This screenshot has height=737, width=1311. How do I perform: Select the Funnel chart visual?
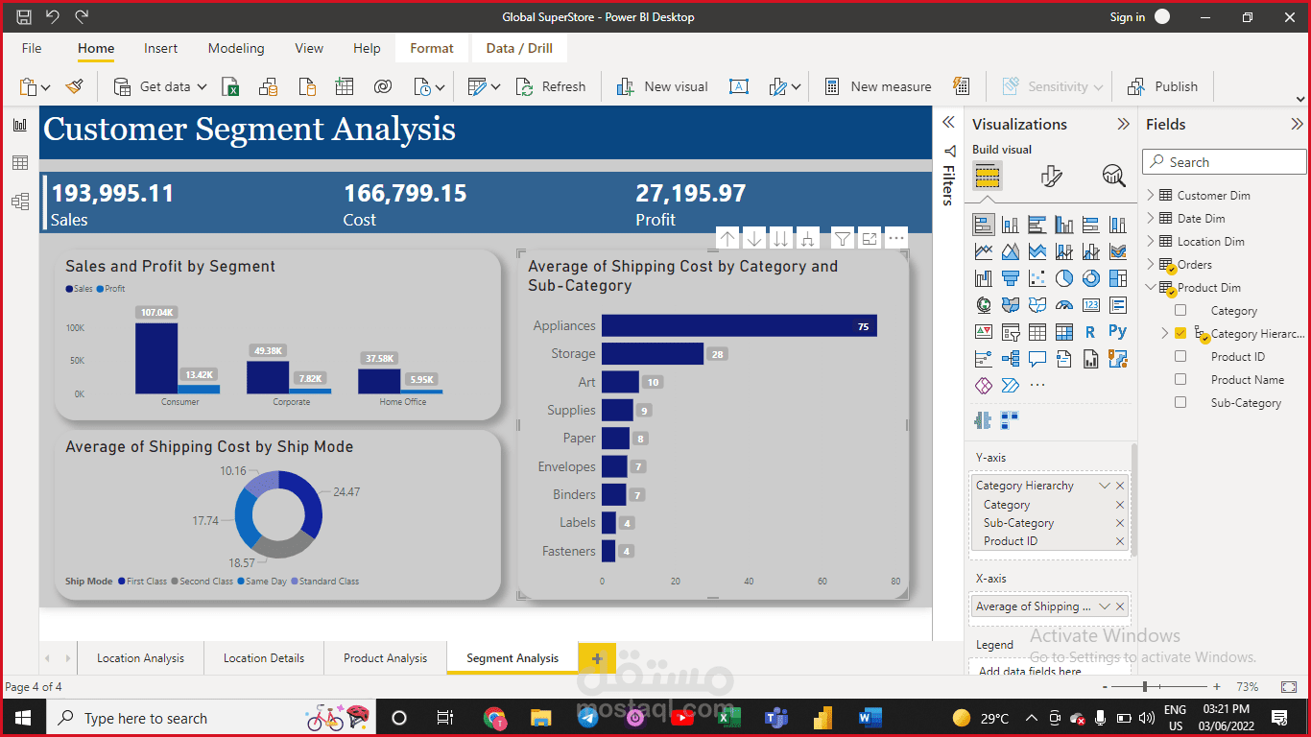[1011, 278]
